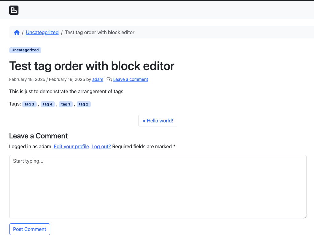This screenshot has width=314, height=235.
Task: Open the "Edit your profile" link
Action: 71,146
